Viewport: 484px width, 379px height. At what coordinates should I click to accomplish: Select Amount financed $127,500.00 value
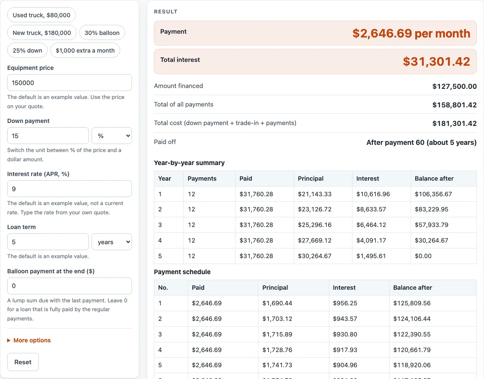coord(454,86)
